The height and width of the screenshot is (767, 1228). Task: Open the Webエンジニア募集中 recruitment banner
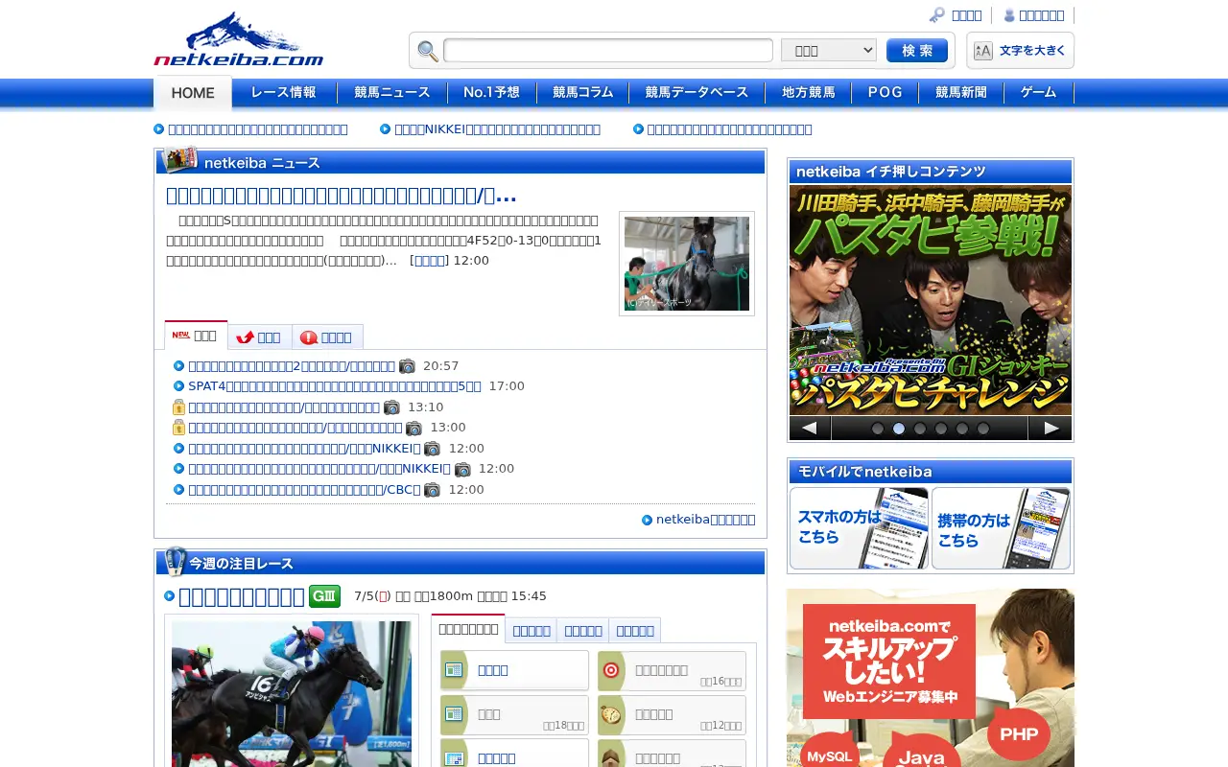point(931,678)
